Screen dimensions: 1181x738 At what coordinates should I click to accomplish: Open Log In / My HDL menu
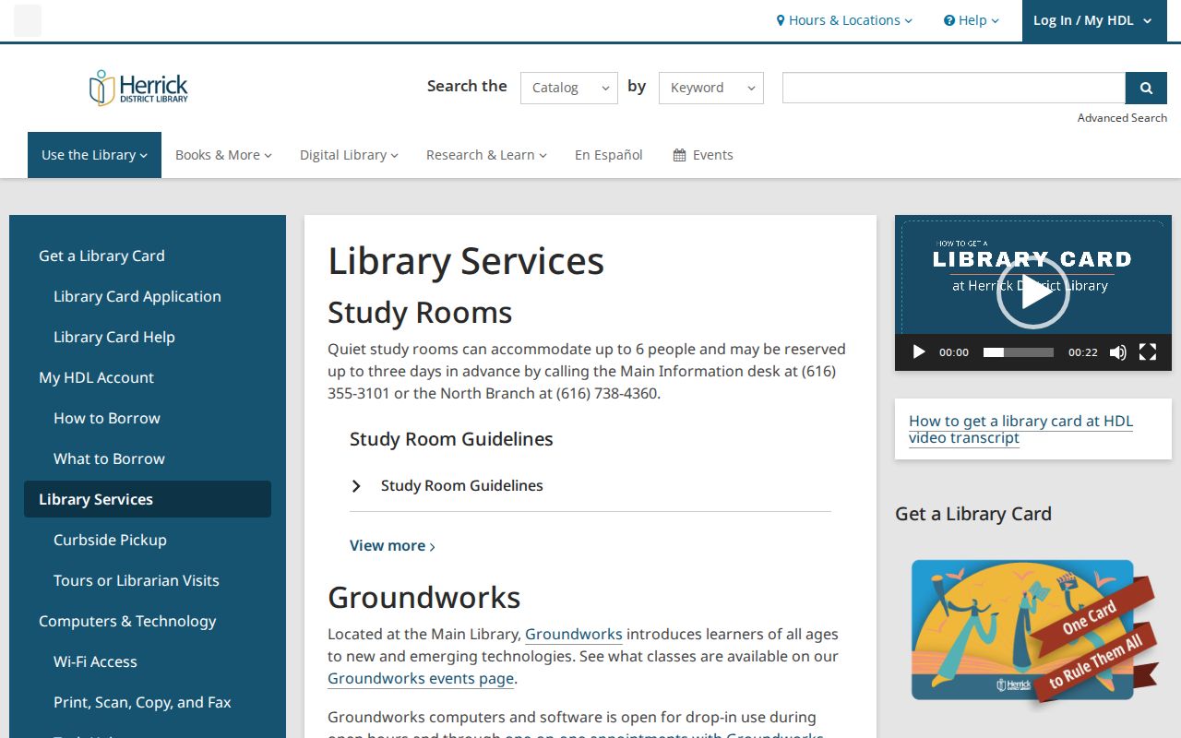1092,20
